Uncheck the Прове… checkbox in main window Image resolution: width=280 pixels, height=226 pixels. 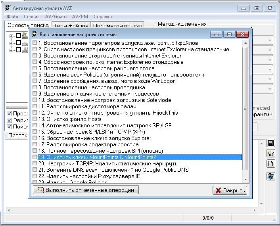click(x=9, y=113)
